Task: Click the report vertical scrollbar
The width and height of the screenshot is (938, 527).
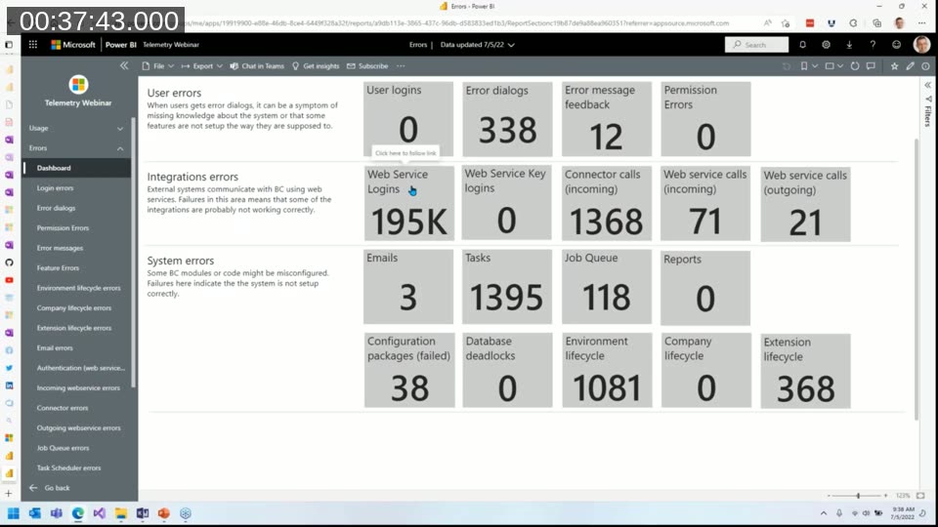Action: [916, 278]
